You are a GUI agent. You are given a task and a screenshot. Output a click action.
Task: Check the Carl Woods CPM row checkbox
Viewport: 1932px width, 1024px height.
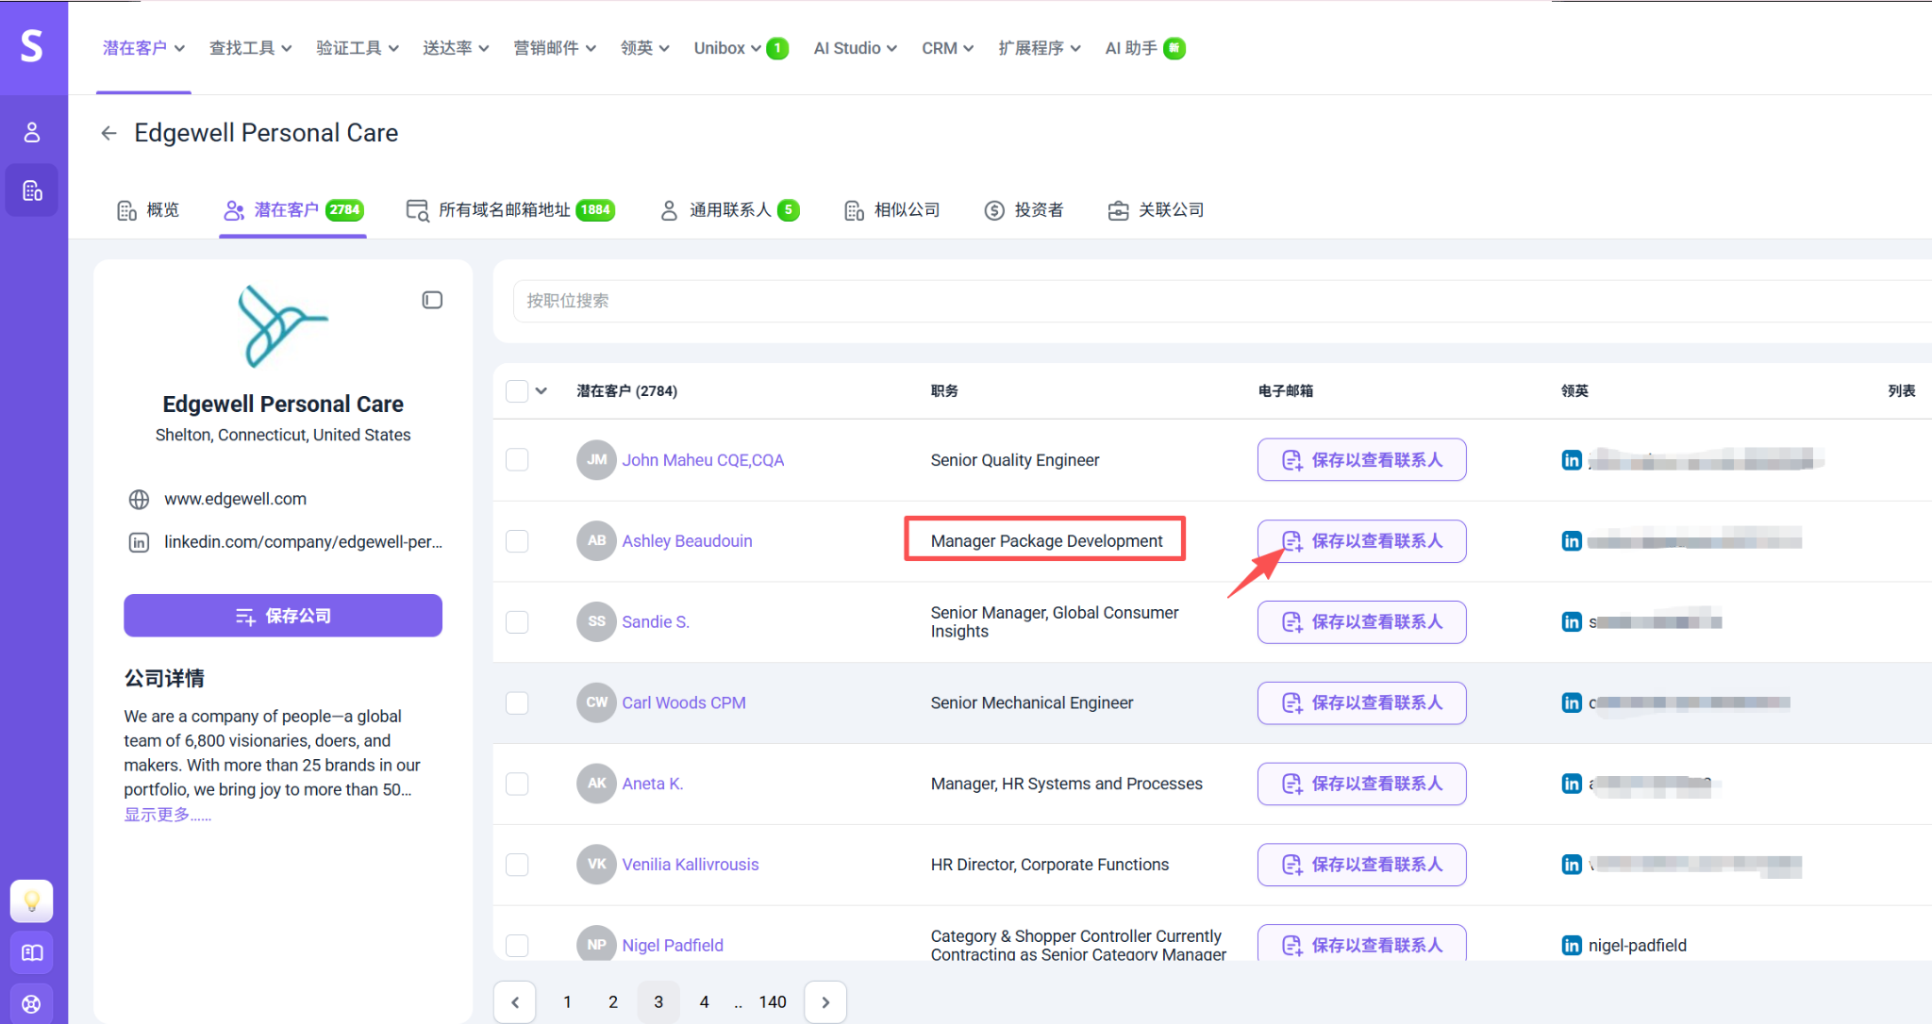[x=517, y=703]
